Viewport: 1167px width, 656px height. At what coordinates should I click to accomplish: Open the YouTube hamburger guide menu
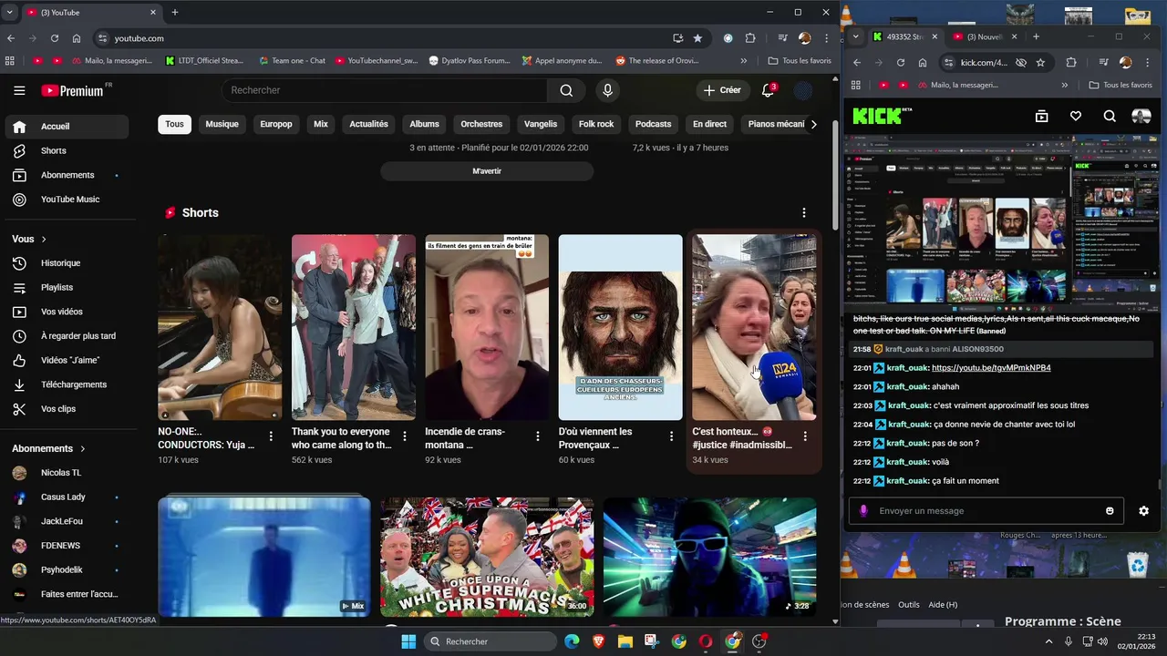pyautogui.click(x=19, y=90)
